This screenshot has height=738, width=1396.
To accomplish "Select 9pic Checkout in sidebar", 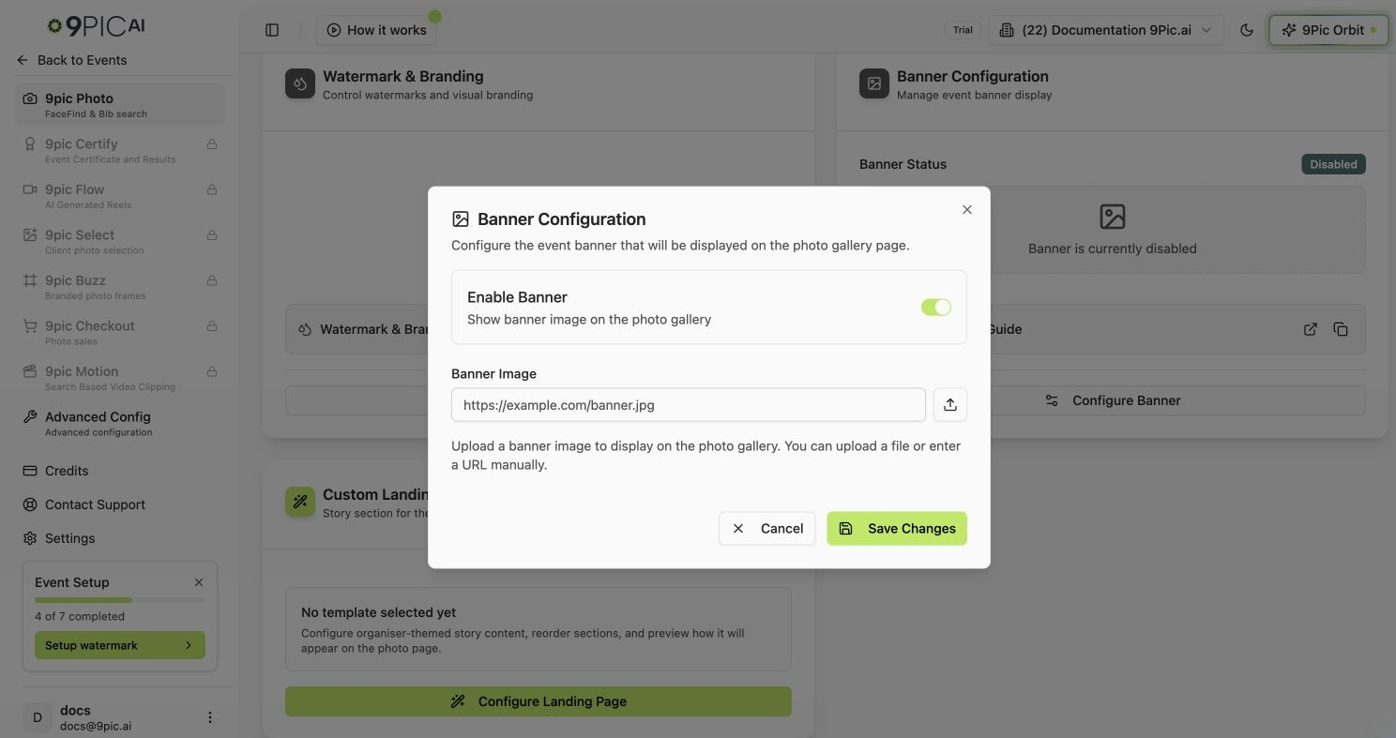I will [x=120, y=332].
